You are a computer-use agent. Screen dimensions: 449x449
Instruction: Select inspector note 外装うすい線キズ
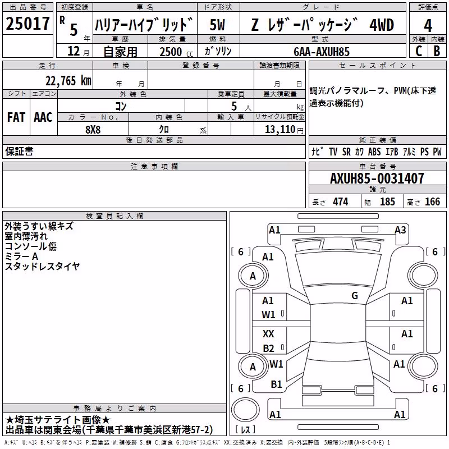pyautogui.click(x=39, y=226)
